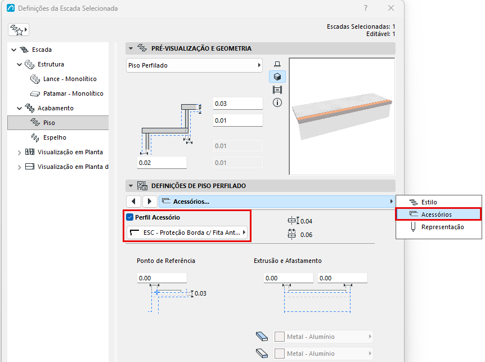The width and height of the screenshot is (485, 362).
Task: Collapse the Acabamento tree node
Action: coord(20,108)
